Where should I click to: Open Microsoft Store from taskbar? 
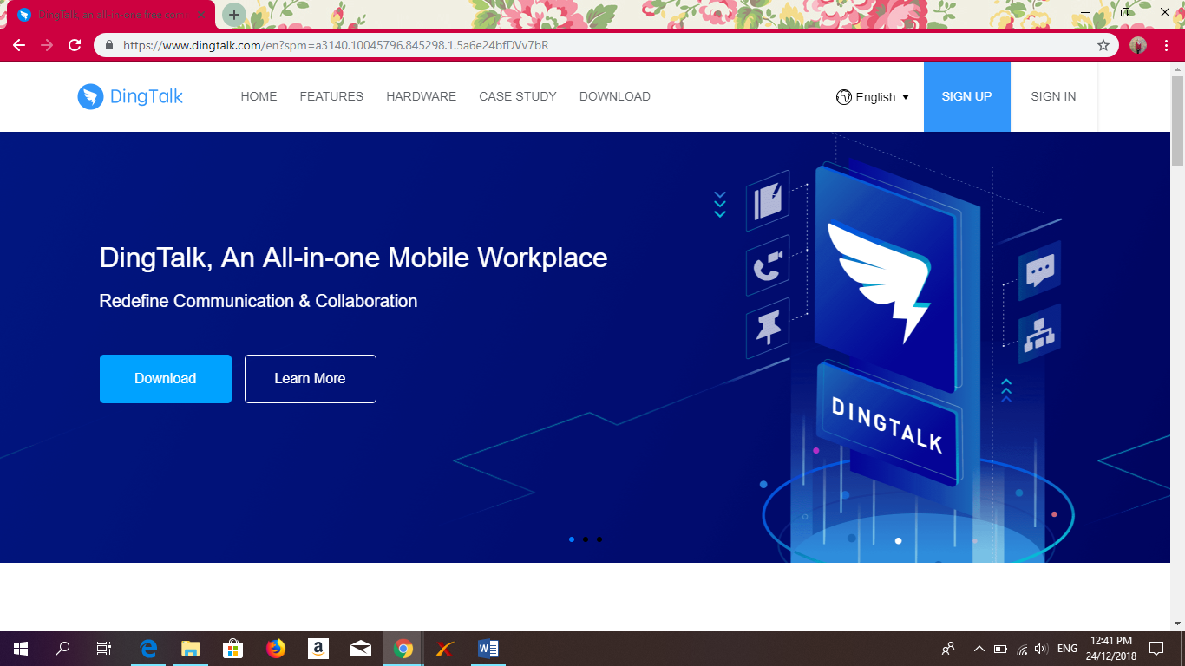point(232,649)
